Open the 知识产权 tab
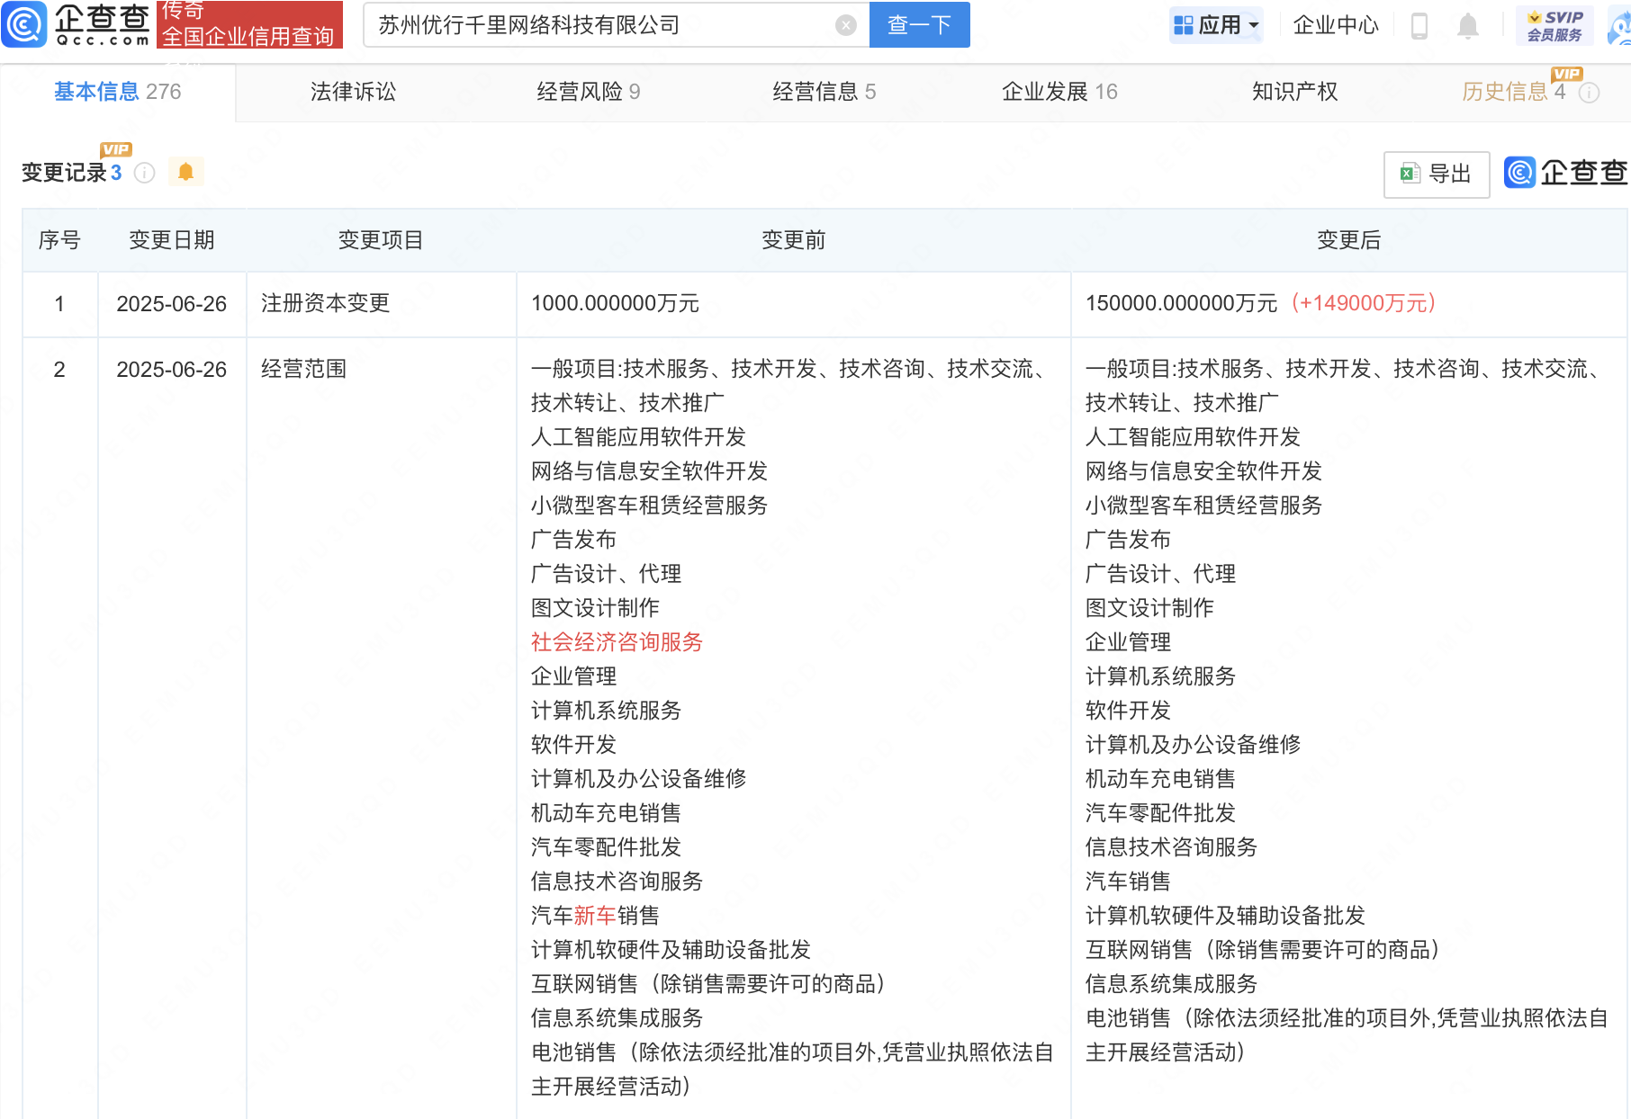The height and width of the screenshot is (1119, 1631). point(1294,92)
